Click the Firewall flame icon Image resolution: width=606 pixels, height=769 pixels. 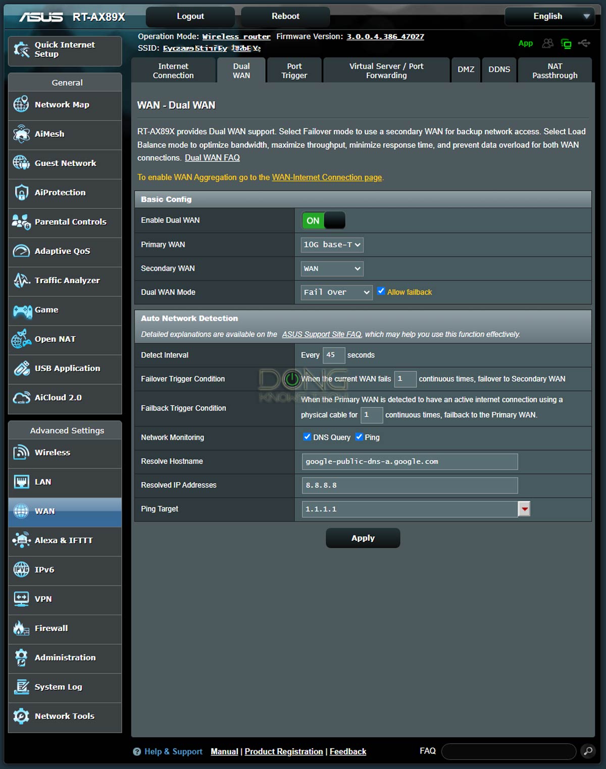pyautogui.click(x=21, y=628)
